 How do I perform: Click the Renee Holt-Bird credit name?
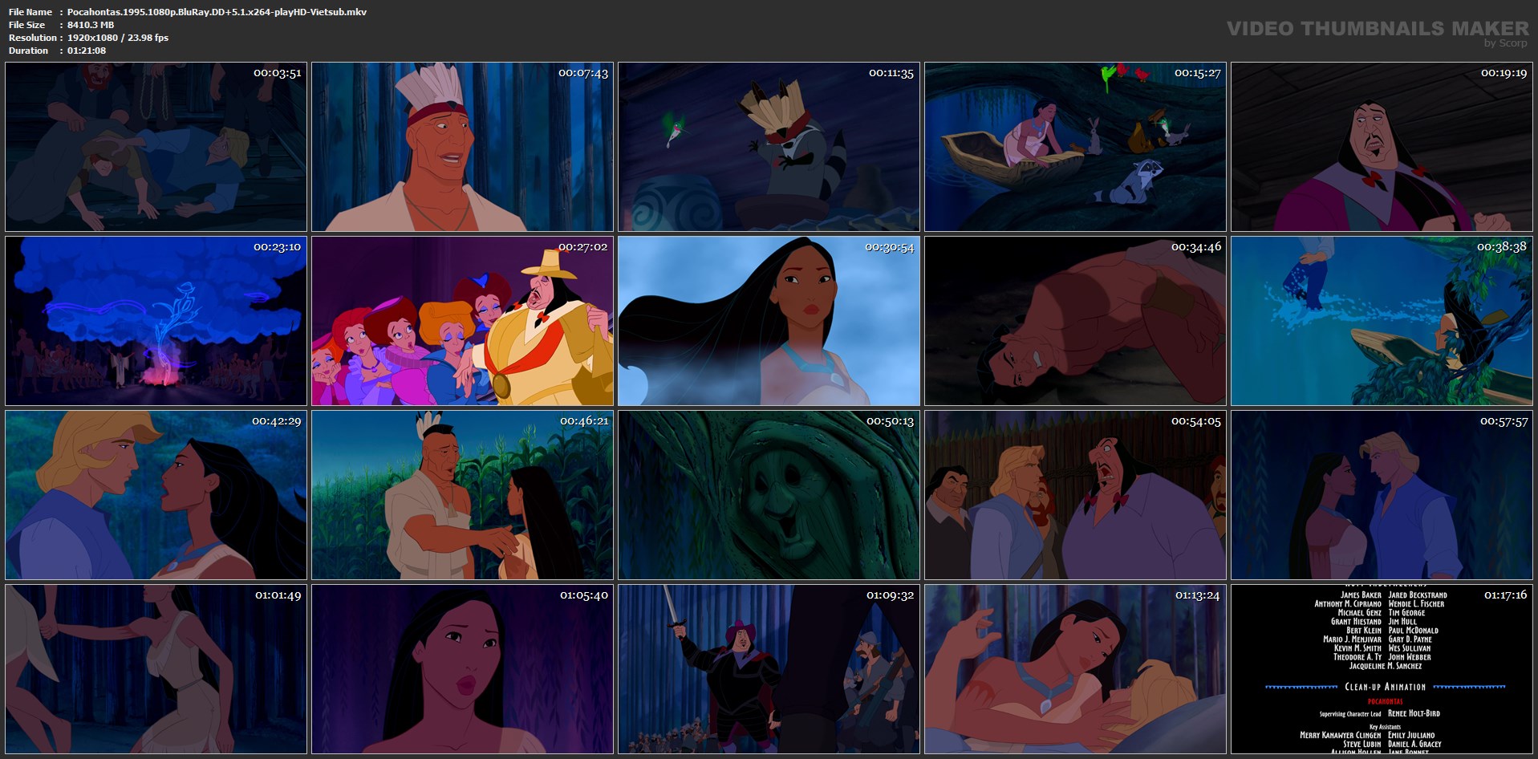click(x=1414, y=713)
